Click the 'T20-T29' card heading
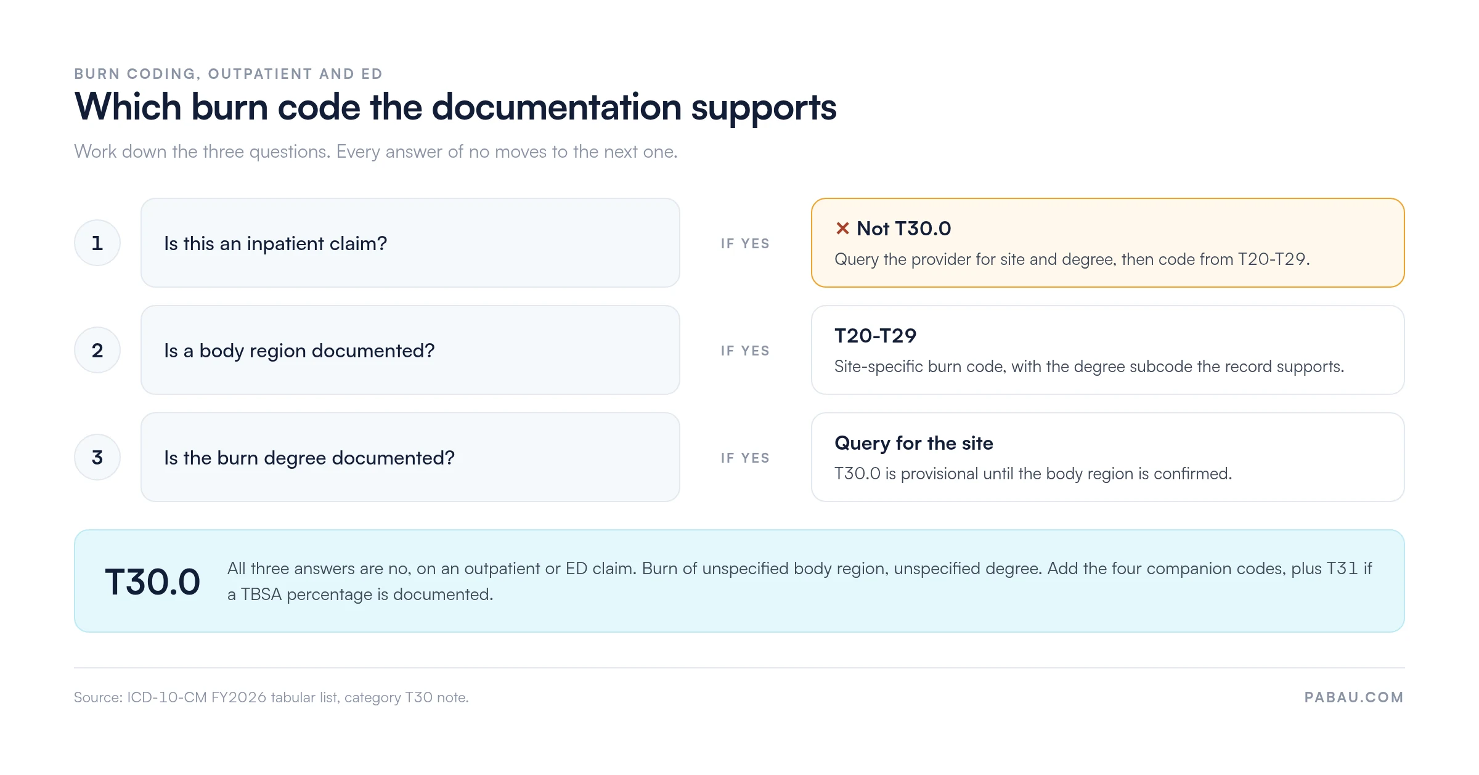The height and width of the screenshot is (775, 1479). tap(875, 336)
